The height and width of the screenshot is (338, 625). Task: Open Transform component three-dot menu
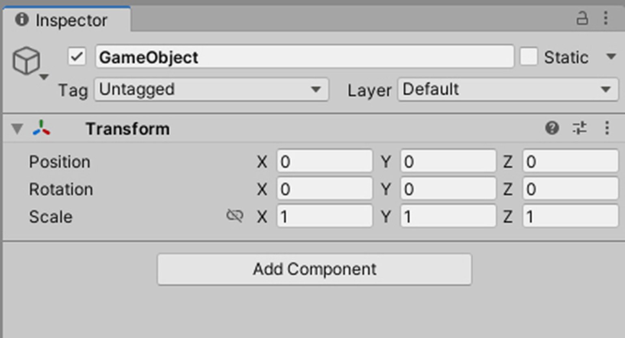[x=607, y=128]
